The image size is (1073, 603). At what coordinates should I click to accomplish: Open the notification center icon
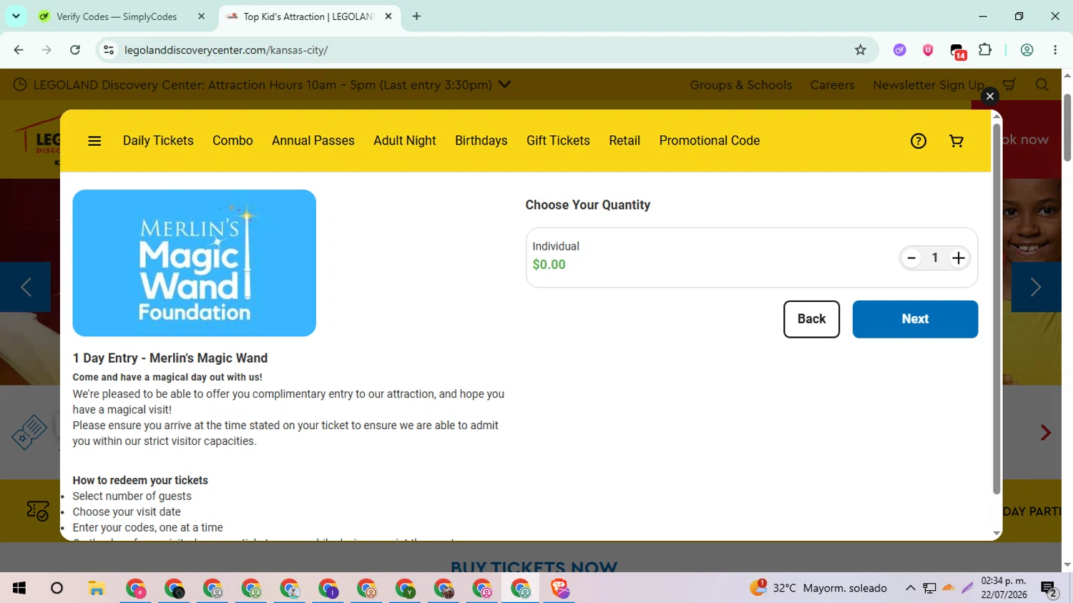[1049, 589]
